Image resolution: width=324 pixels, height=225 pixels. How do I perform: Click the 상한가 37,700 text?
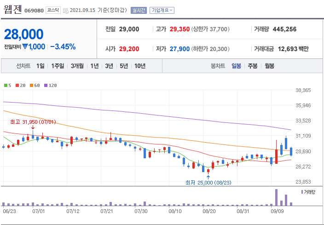pos(210,29)
